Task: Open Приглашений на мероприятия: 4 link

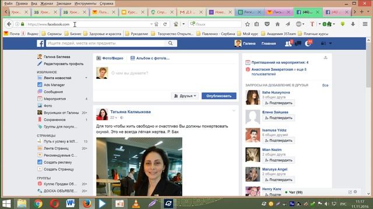Action: pyautogui.click(x=280, y=63)
